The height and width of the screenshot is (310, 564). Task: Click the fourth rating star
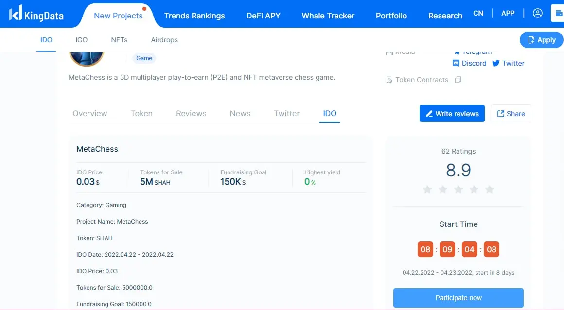click(474, 189)
